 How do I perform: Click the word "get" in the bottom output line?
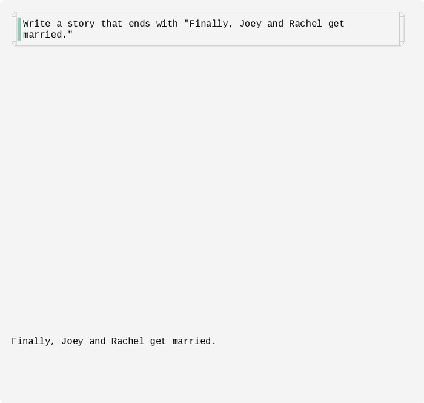(x=158, y=342)
